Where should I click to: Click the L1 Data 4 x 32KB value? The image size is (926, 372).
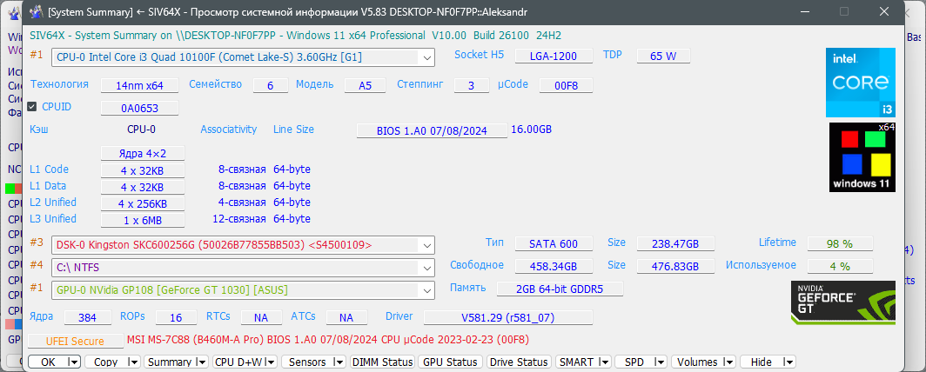[x=143, y=188]
